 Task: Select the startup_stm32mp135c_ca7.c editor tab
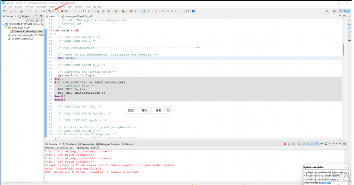click(x=78, y=16)
